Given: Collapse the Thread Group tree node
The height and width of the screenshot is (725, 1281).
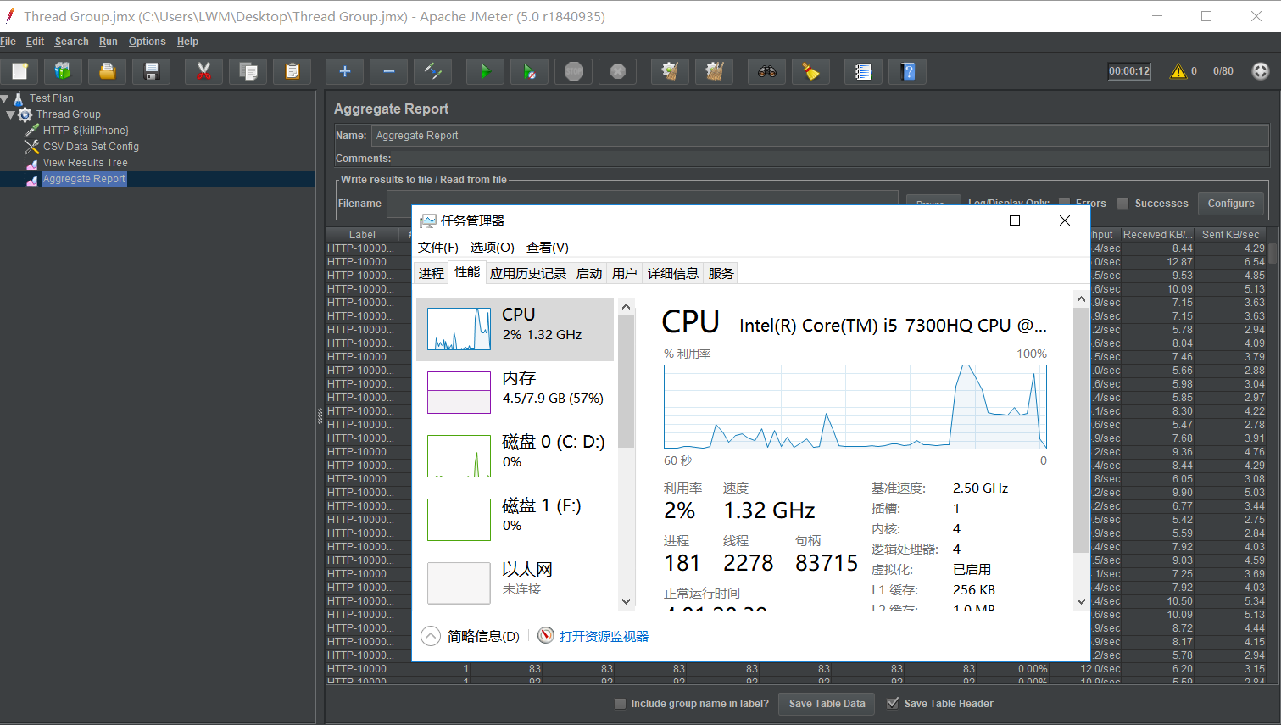Looking at the screenshot, I should point(11,114).
